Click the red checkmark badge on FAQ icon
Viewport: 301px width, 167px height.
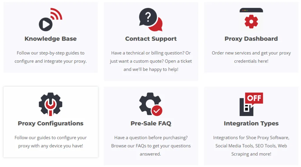tap(157, 110)
